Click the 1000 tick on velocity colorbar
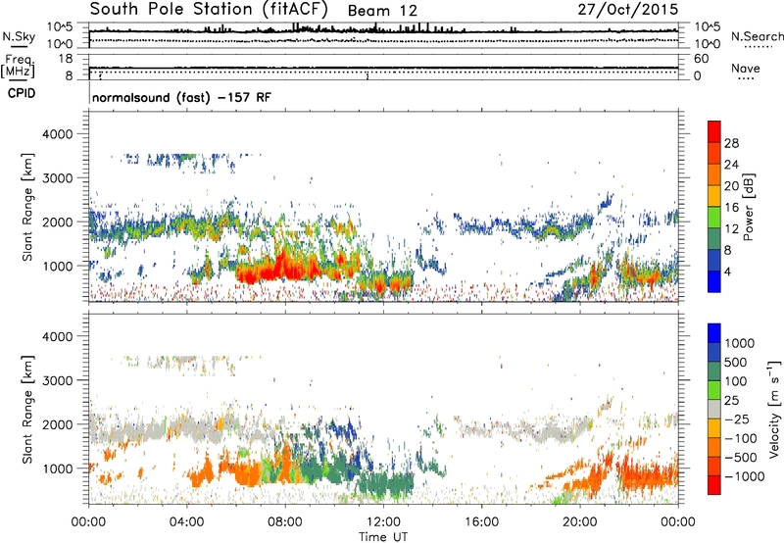The height and width of the screenshot is (543, 784). [739, 343]
